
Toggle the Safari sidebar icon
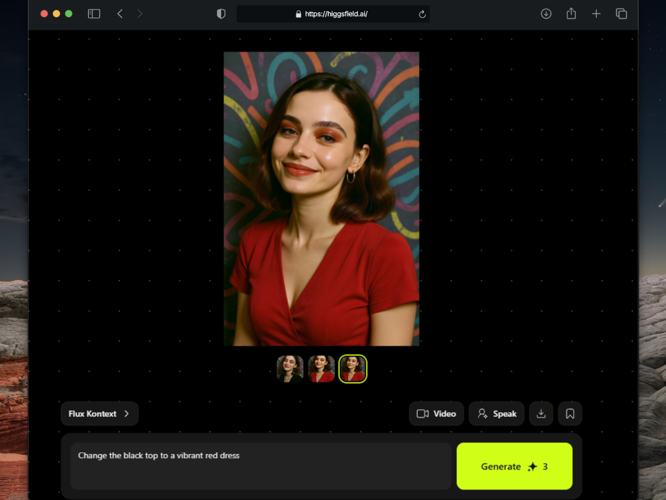[x=94, y=14]
